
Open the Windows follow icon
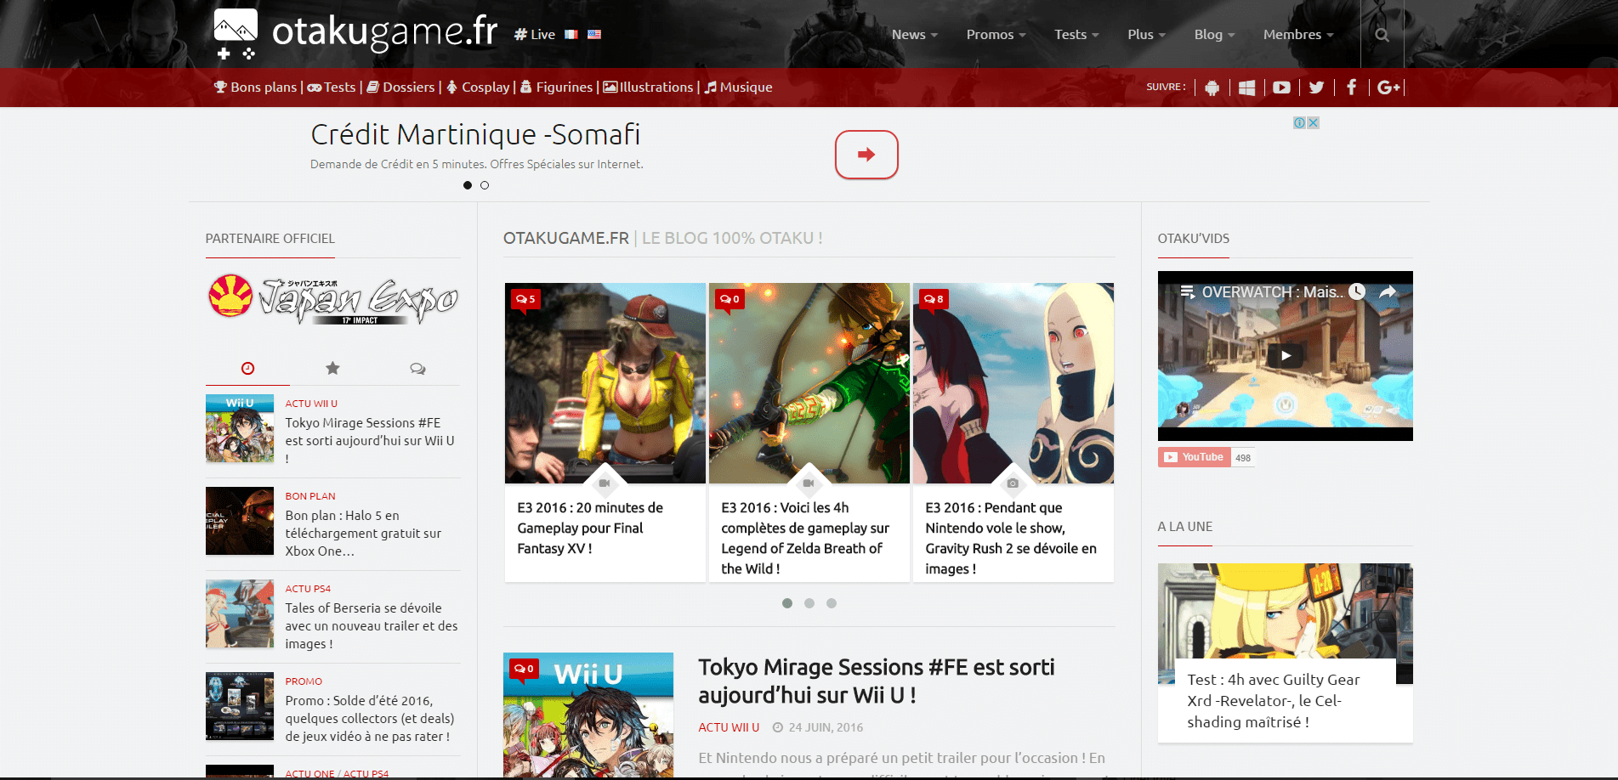[1247, 88]
